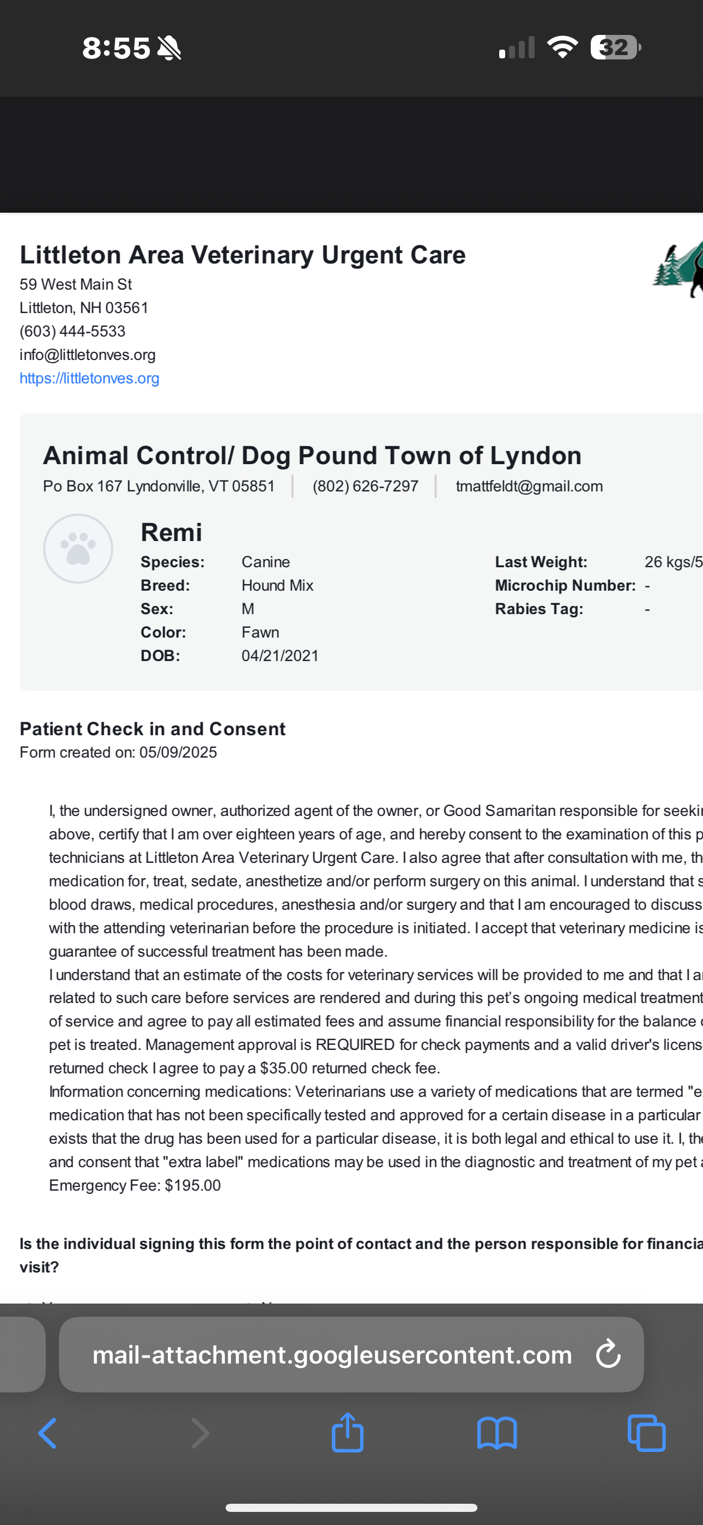Tap the info@littletonves.org email address

click(88, 355)
